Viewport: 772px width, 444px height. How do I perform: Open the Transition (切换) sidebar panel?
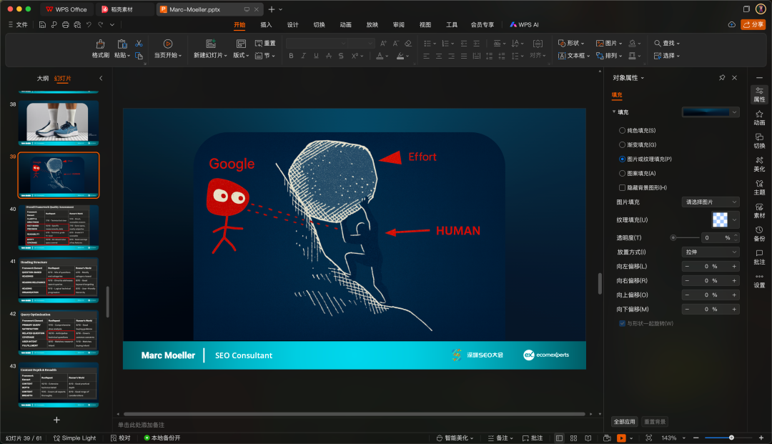[x=759, y=142]
